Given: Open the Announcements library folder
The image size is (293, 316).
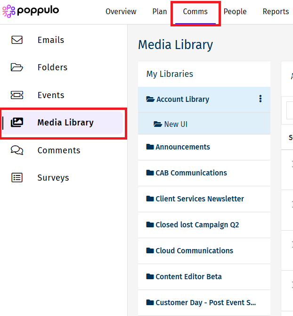Looking at the screenshot, I should [182, 147].
